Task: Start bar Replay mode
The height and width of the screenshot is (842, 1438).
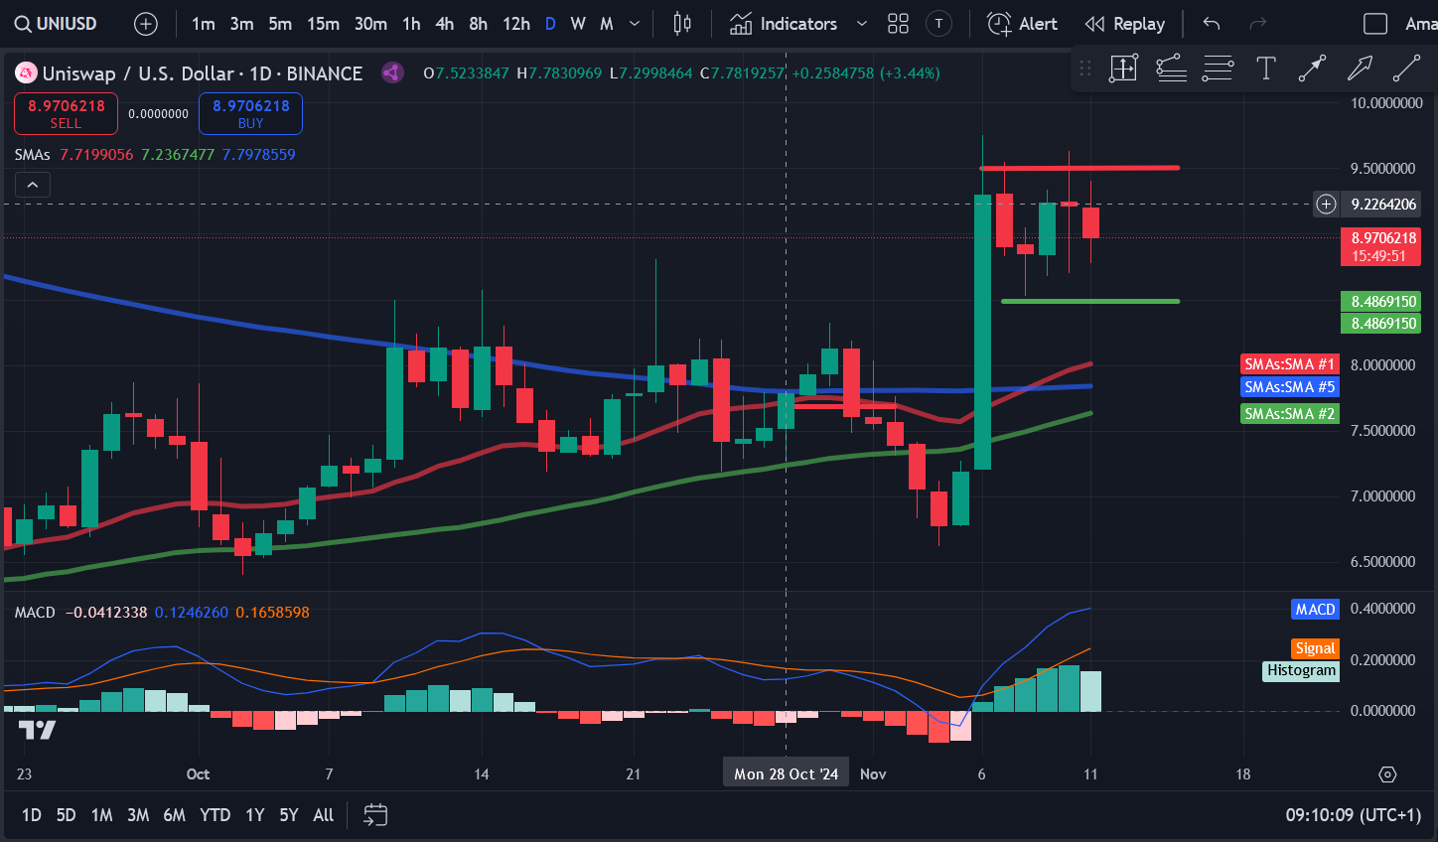Action: (1124, 24)
